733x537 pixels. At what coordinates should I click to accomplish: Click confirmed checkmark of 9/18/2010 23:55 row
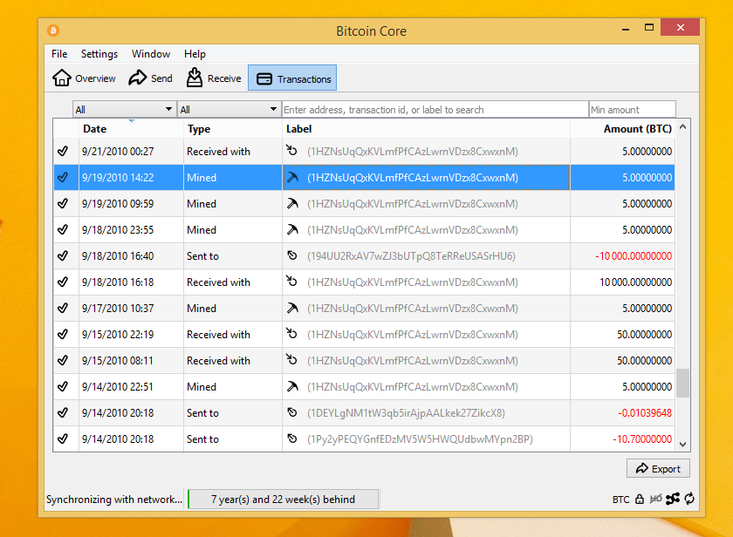(x=63, y=230)
